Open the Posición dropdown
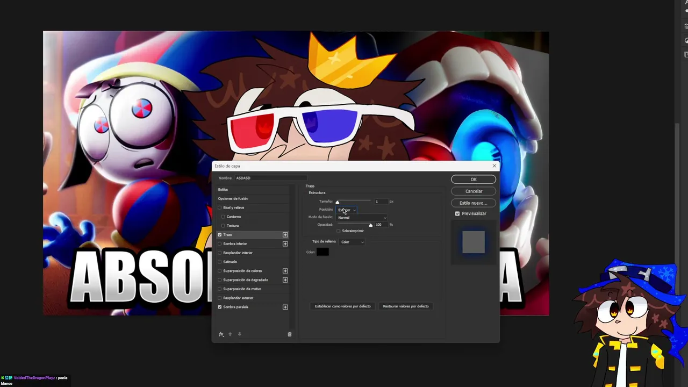The height and width of the screenshot is (387, 688). click(x=347, y=210)
